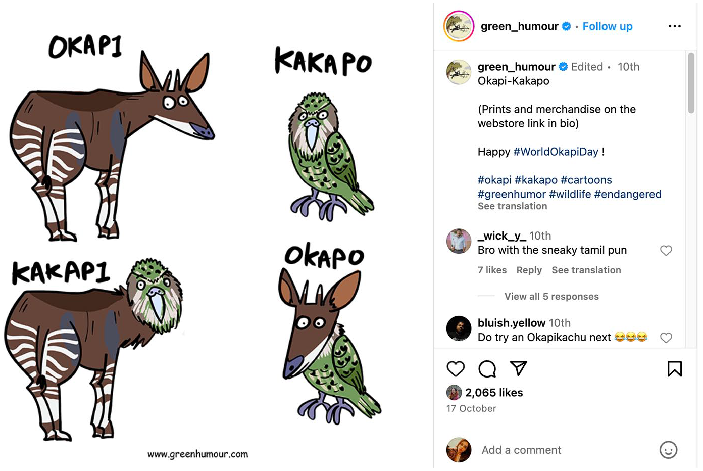
Task: Save post with bookmark icon
Action: [x=675, y=369]
